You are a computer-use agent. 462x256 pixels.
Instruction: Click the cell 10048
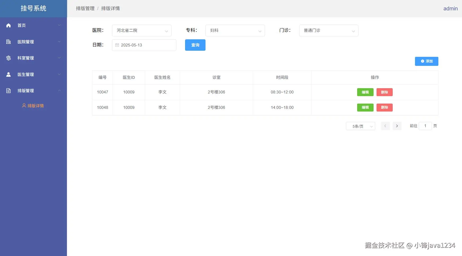(102, 108)
